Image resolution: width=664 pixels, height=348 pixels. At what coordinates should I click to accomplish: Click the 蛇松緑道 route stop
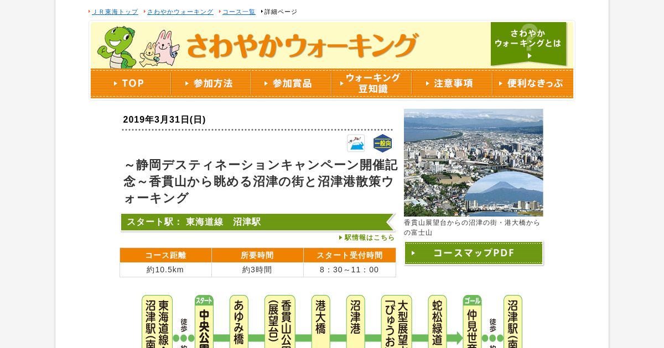coord(438,321)
